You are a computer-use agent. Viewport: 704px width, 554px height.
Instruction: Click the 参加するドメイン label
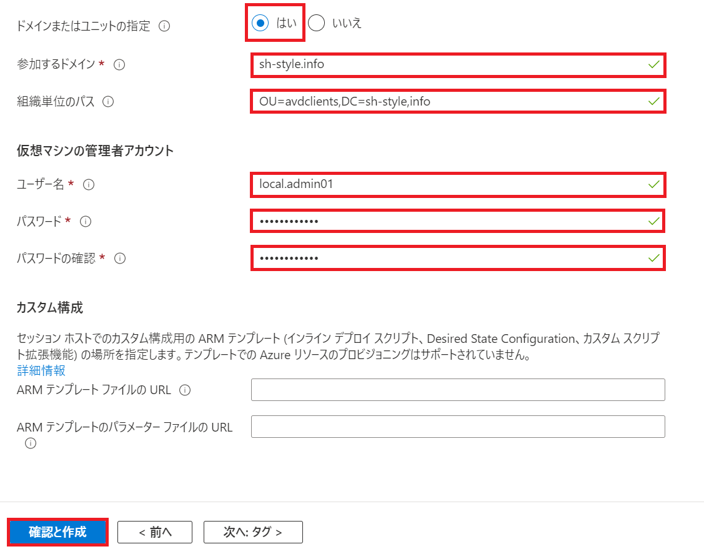click(56, 64)
